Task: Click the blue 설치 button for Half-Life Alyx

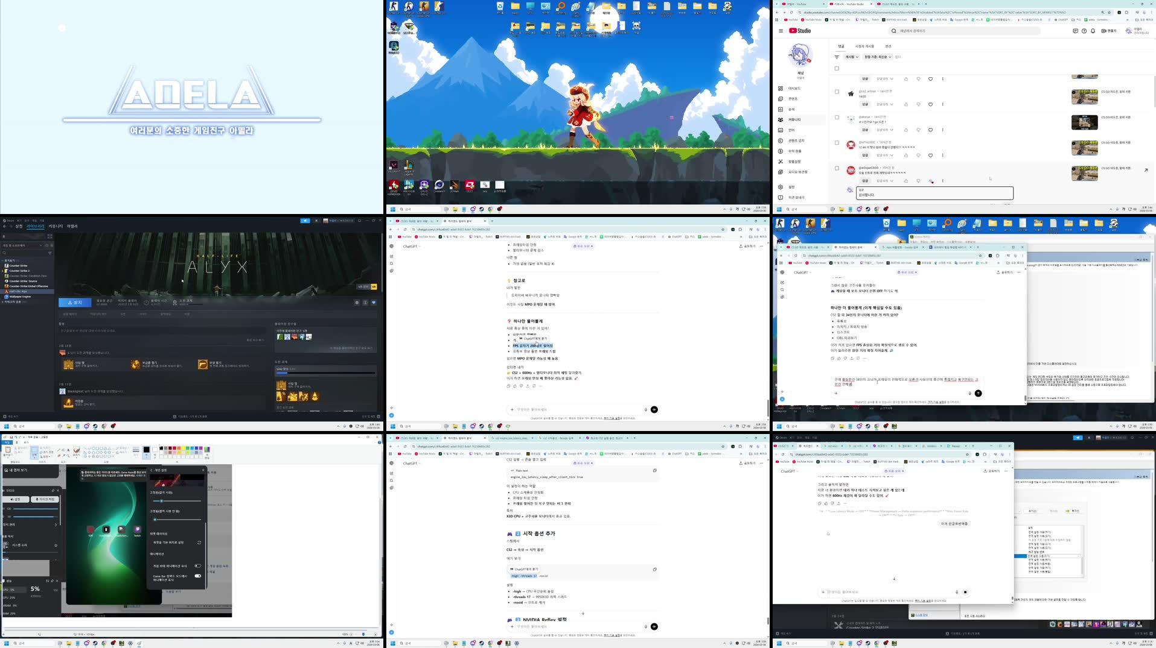Action: (x=75, y=303)
